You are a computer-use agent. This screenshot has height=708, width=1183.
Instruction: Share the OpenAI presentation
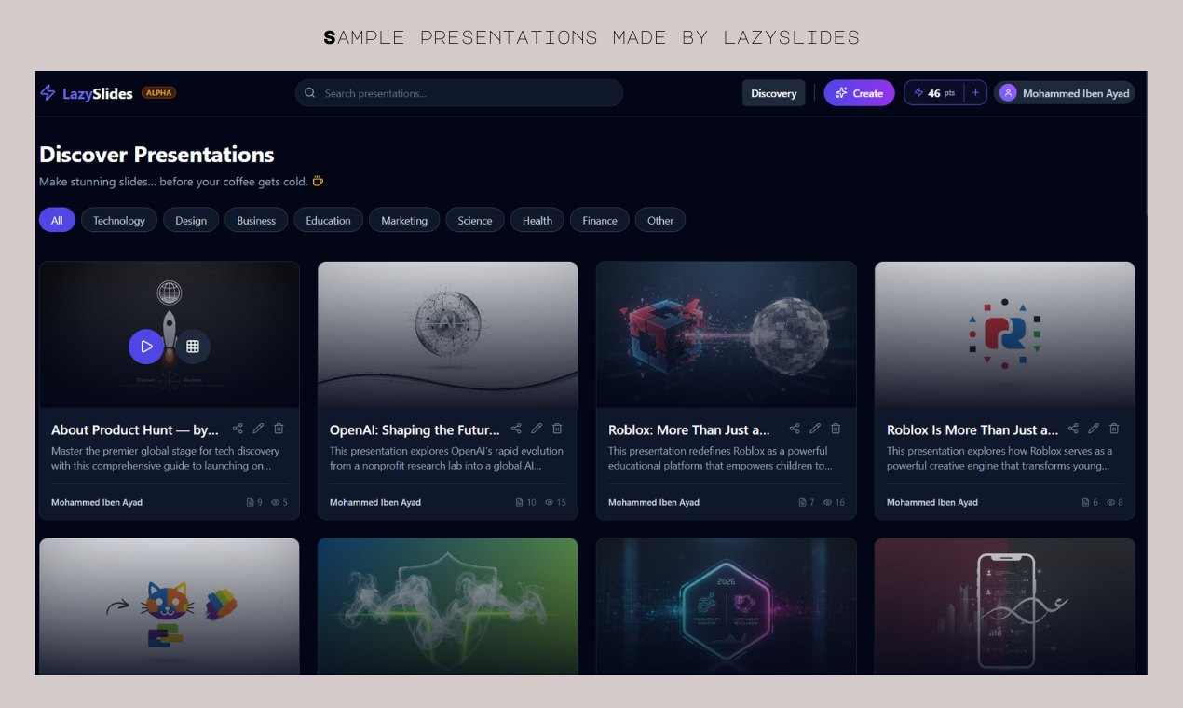click(516, 428)
